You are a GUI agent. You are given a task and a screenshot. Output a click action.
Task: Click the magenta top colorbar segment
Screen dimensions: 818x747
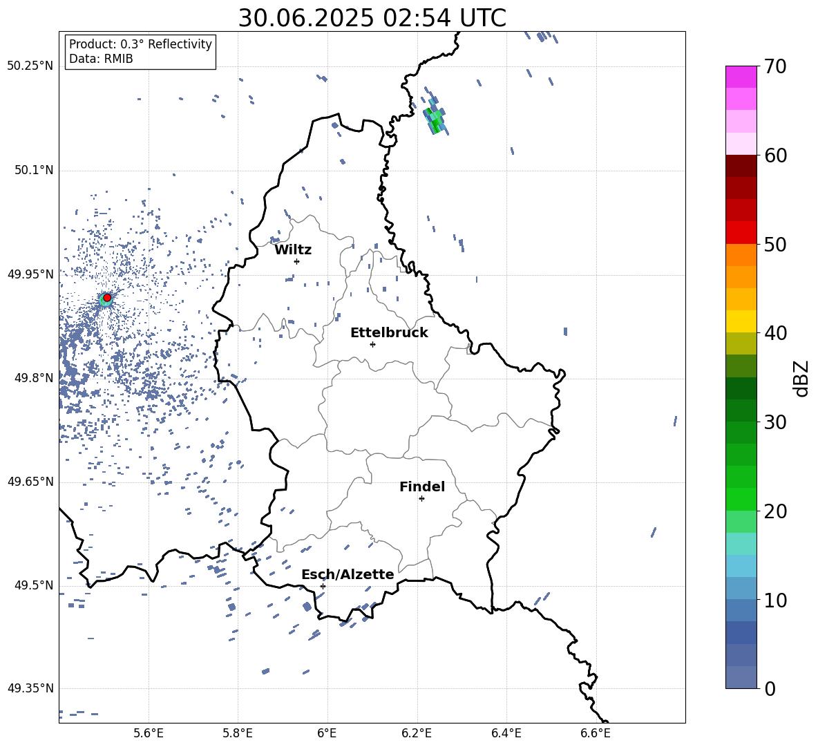pos(741,77)
